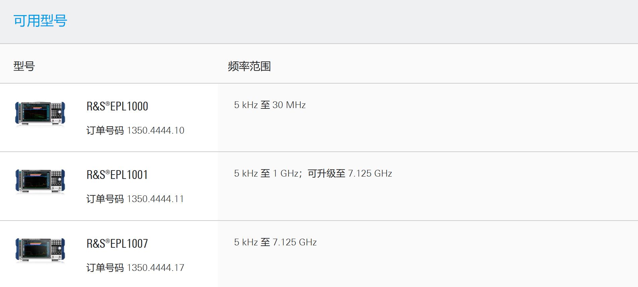Click the registered trademark symbol in R&S®EPL1000
Viewport: 638px width, 287px height.
click(x=108, y=104)
